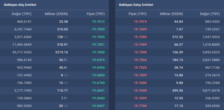Screen dimensions: 224x110
Task: Select sell price 19.7534
Action: coord(140,60)
